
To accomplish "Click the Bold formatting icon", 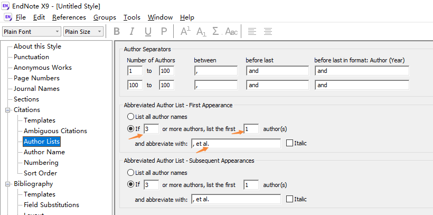I will coord(117,32).
